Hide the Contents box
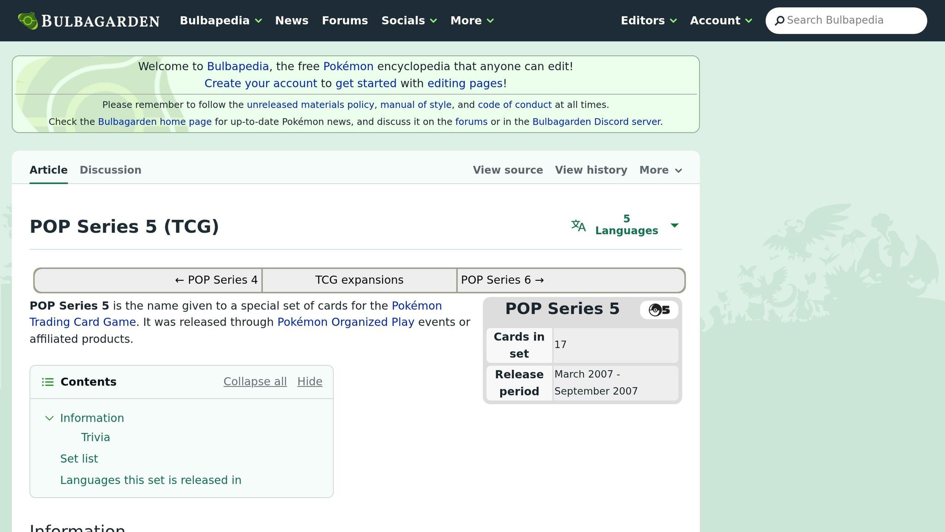Image resolution: width=945 pixels, height=532 pixels. (x=310, y=382)
